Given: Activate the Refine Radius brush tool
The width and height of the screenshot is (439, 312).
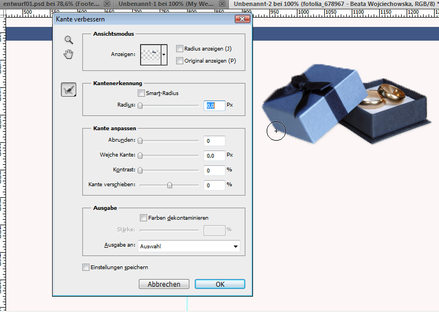Looking at the screenshot, I should 69,90.
